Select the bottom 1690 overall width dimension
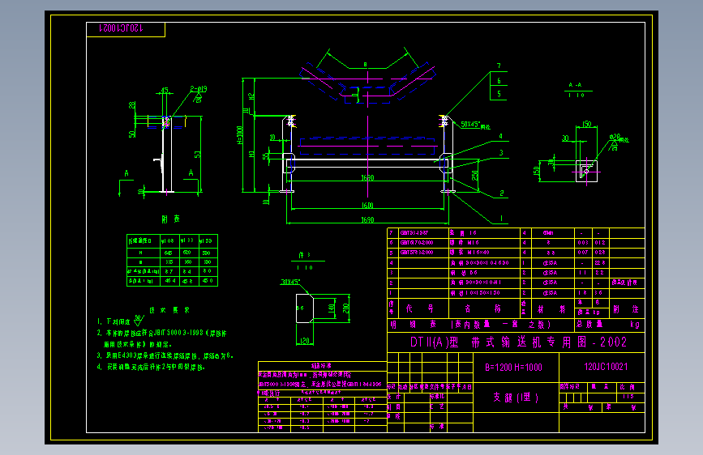 (367, 220)
